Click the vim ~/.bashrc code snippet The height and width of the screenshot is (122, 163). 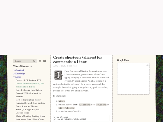pos(66,108)
